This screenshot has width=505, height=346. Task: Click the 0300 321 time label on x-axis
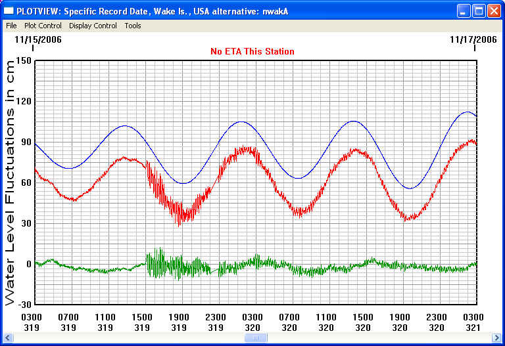pyautogui.click(x=472, y=322)
